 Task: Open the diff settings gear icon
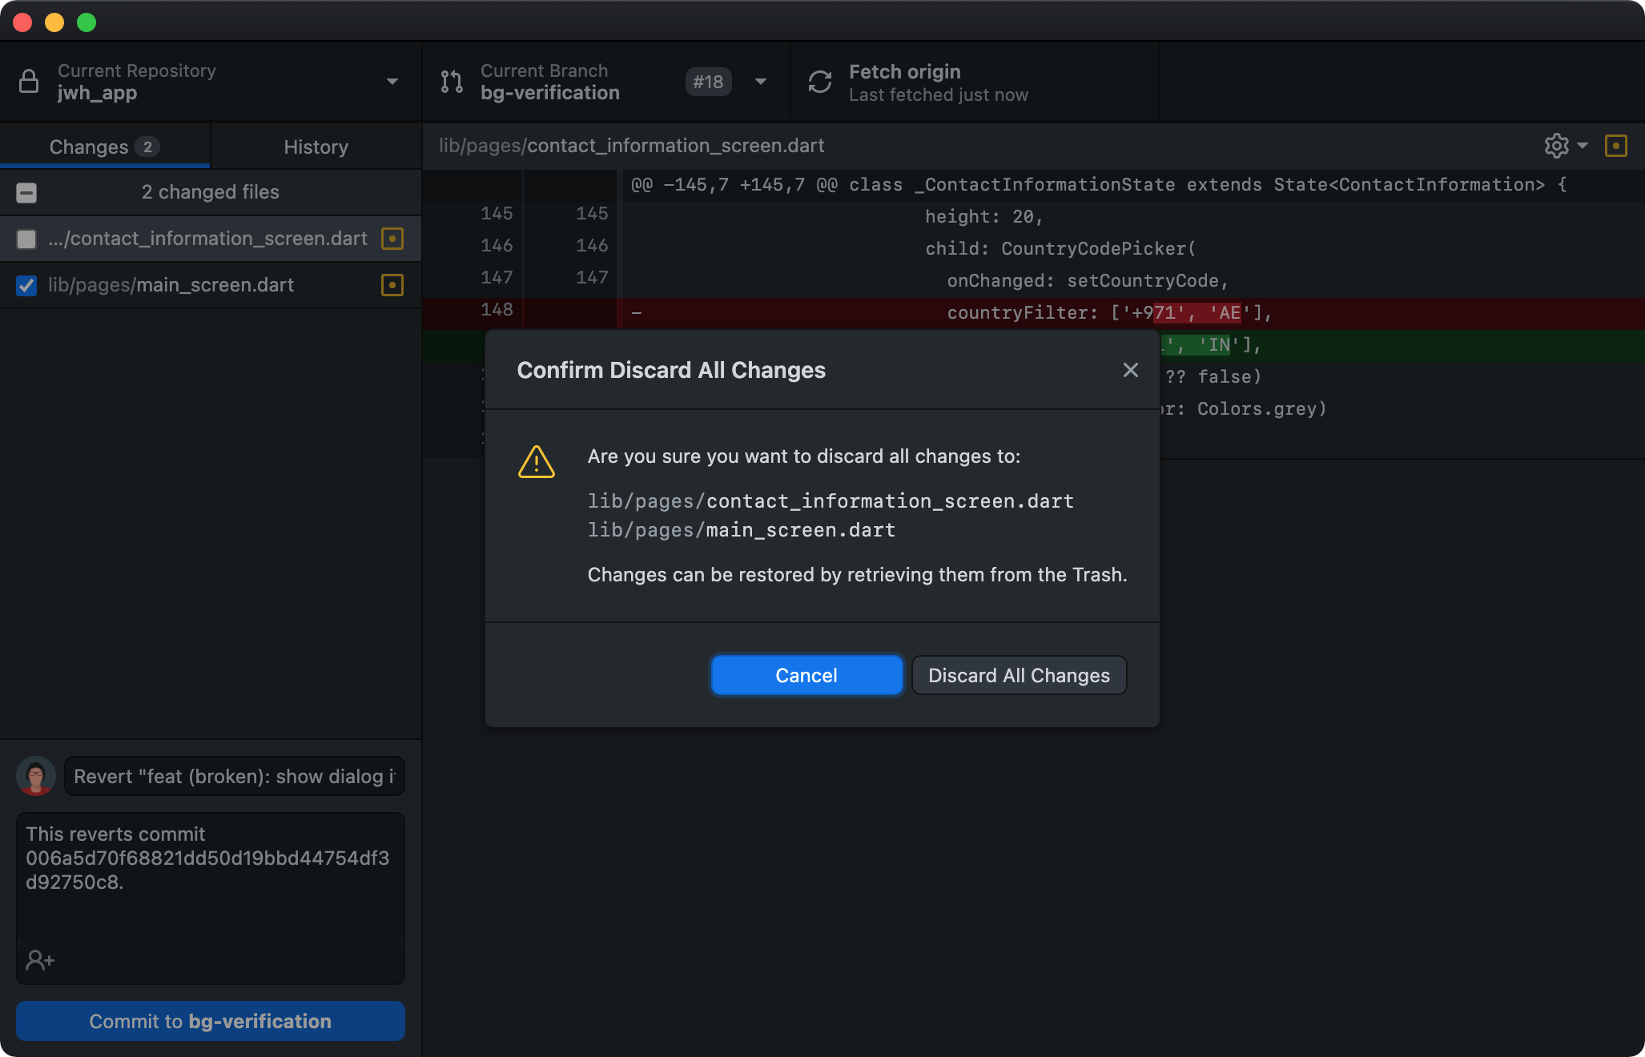(1556, 146)
